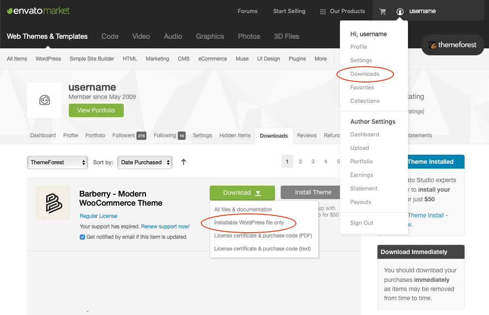Image resolution: width=489 pixels, height=315 pixels.
Task: Switch to the Profile tab
Action: [x=71, y=135]
